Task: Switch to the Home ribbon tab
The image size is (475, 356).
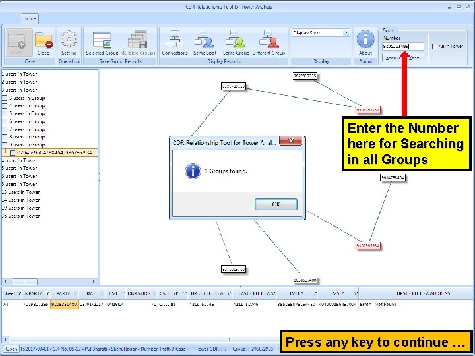Action: [x=30, y=18]
